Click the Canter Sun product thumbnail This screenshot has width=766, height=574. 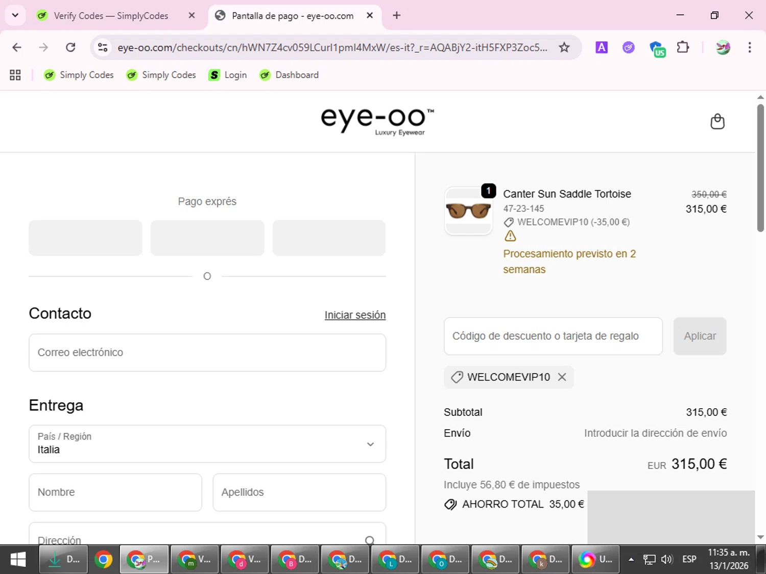[x=468, y=211]
